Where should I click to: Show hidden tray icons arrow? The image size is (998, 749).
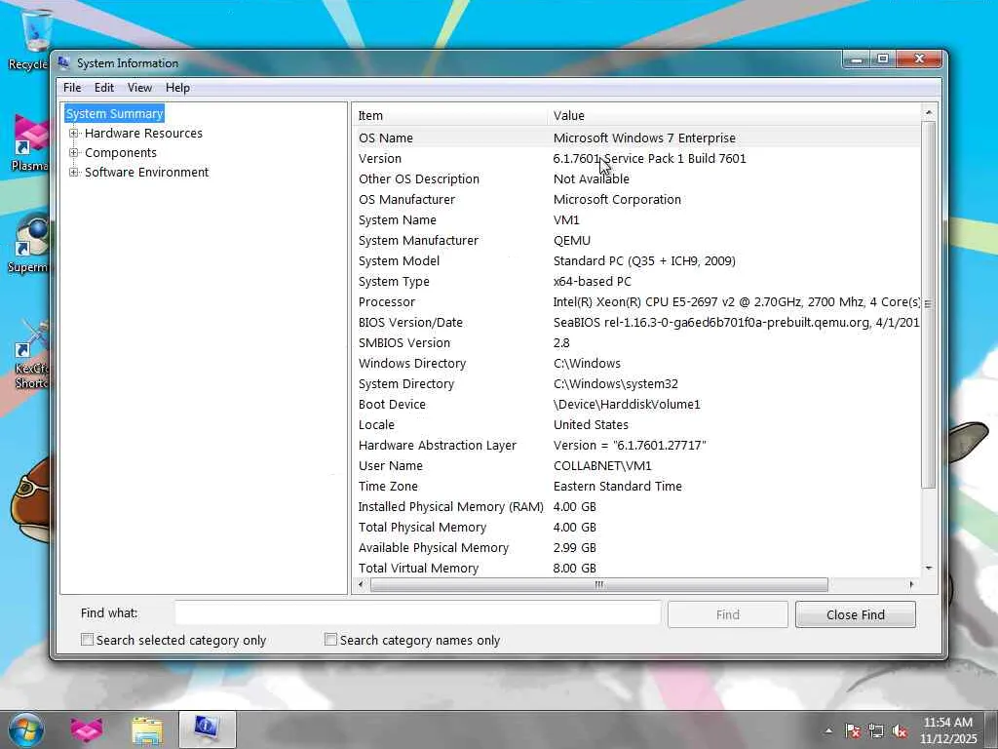click(x=828, y=730)
